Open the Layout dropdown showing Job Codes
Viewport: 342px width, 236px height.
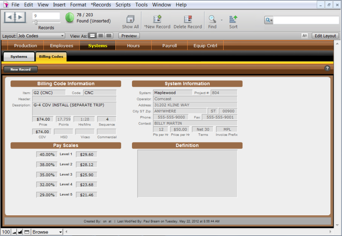coord(41,36)
